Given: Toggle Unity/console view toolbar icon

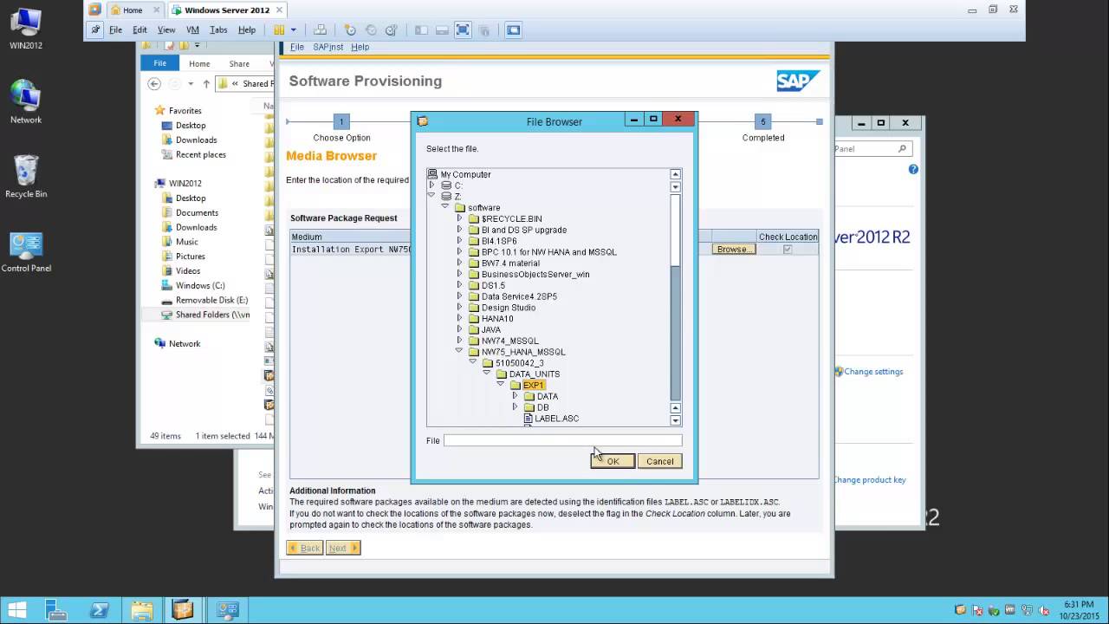Looking at the screenshot, I should pos(514,29).
